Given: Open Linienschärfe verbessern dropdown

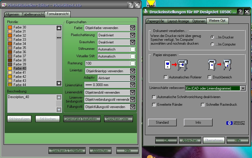Looking at the screenshot, I should click(243, 88).
